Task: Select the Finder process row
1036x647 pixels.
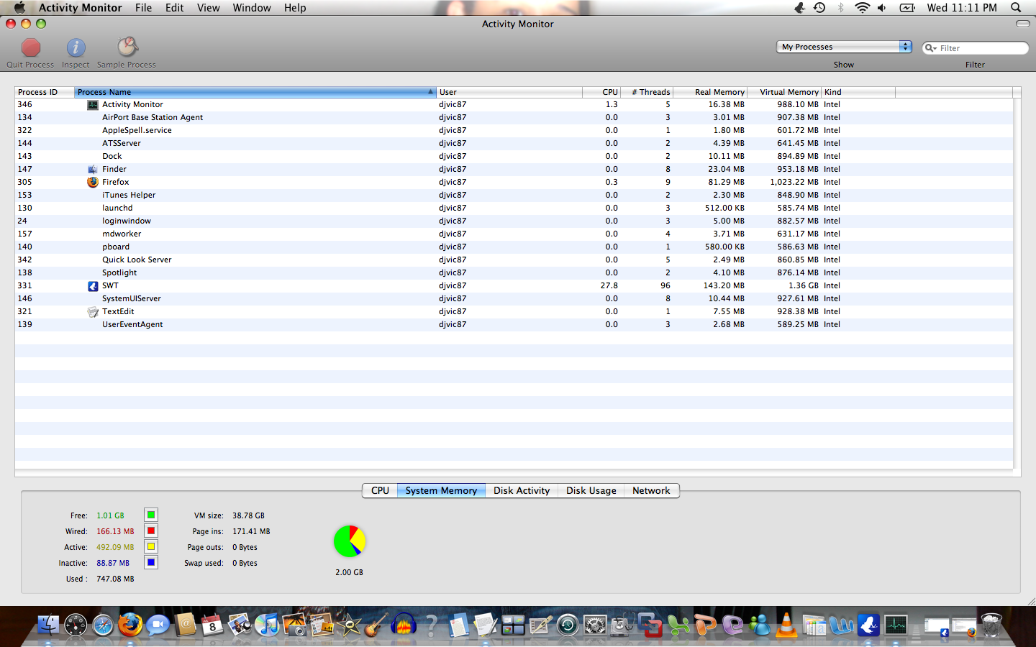Action: pos(514,169)
